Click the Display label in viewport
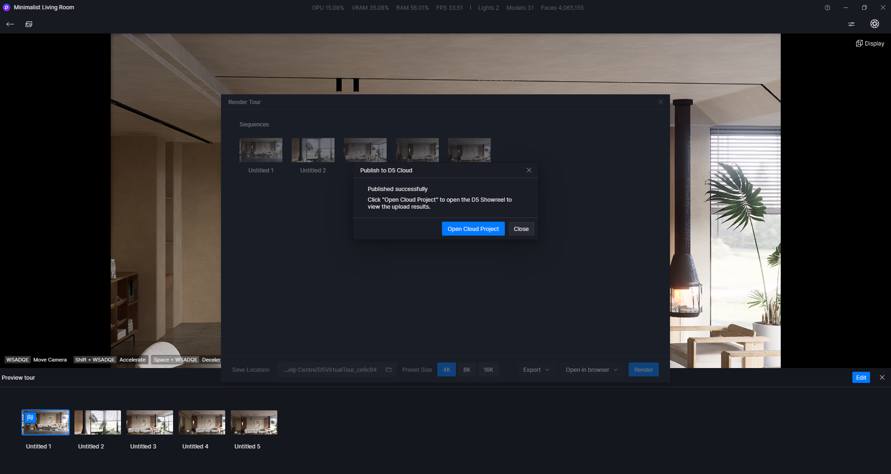 (874, 43)
